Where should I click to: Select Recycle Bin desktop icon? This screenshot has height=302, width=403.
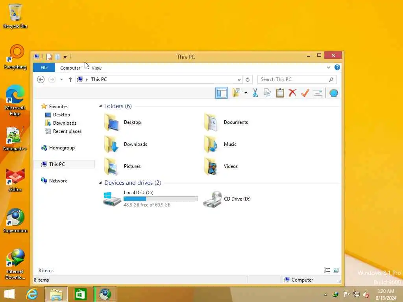click(15, 16)
